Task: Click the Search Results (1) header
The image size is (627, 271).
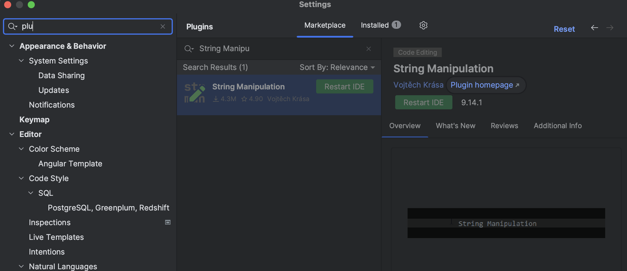Action: pyautogui.click(x=215, y=67)
